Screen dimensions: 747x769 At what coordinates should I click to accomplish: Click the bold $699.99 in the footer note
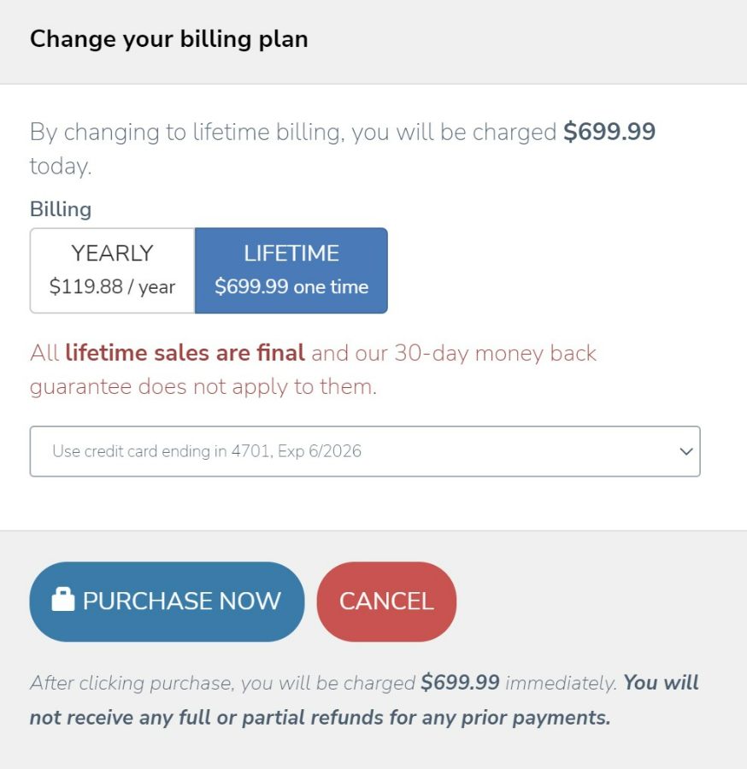(x=460, y=682)
